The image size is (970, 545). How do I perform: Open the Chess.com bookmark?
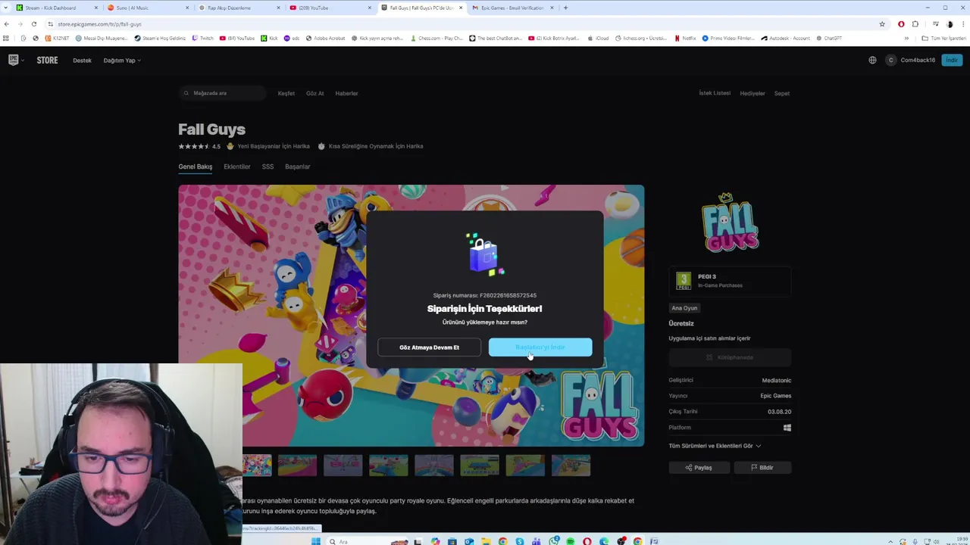(436, 38)
